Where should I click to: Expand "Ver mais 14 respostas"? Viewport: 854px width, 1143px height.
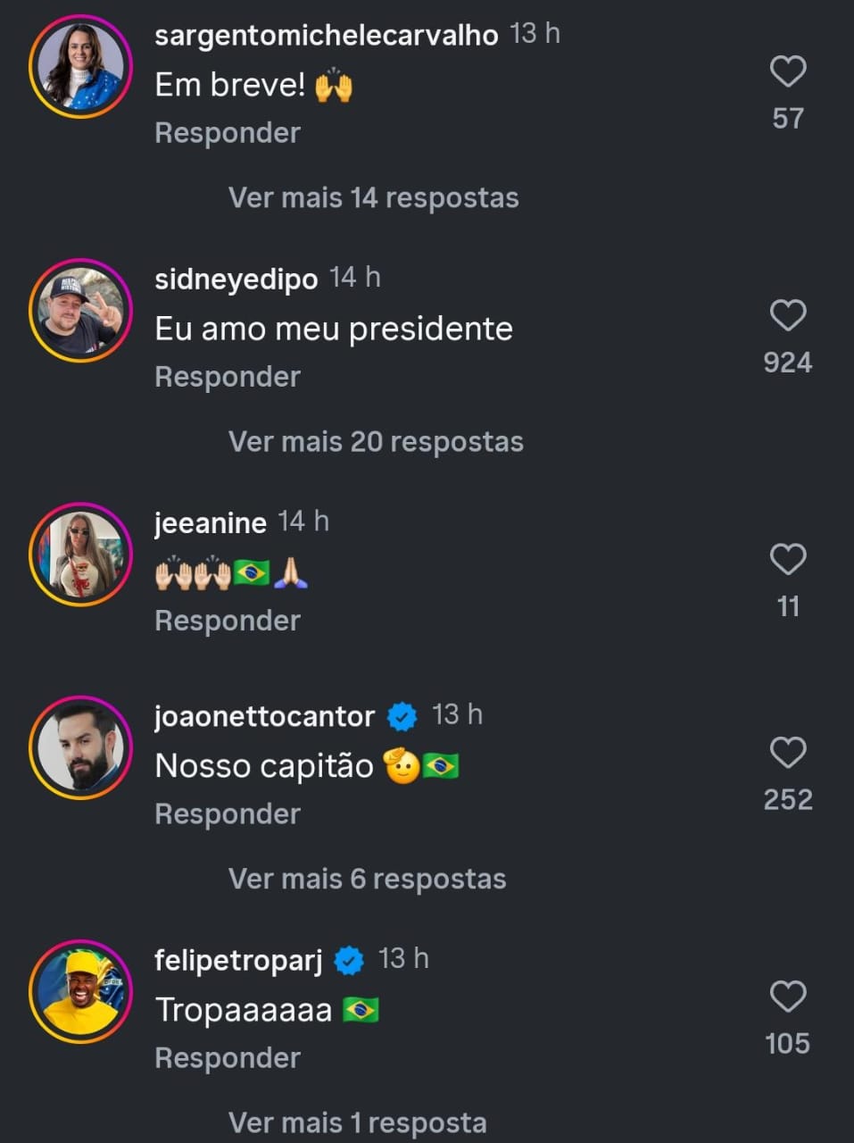[x=373, y=197]
